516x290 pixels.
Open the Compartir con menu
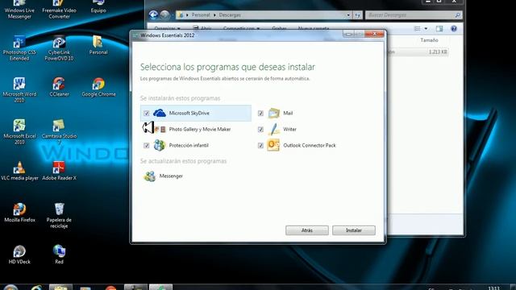(x=241, y=28)
